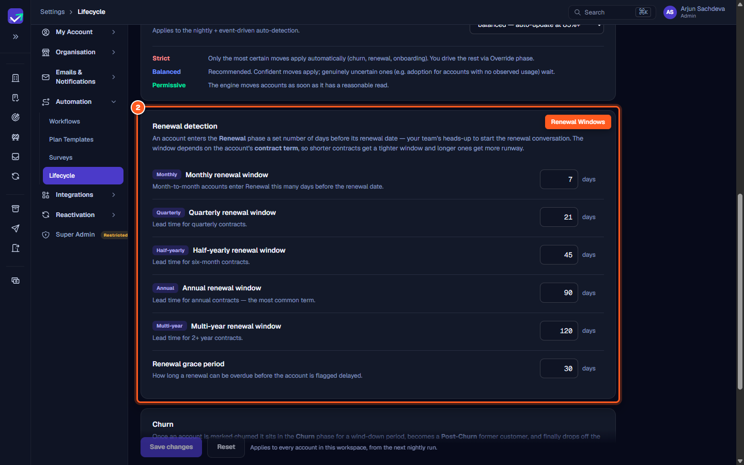Open the paper plane rail icon

click(16, 228)
